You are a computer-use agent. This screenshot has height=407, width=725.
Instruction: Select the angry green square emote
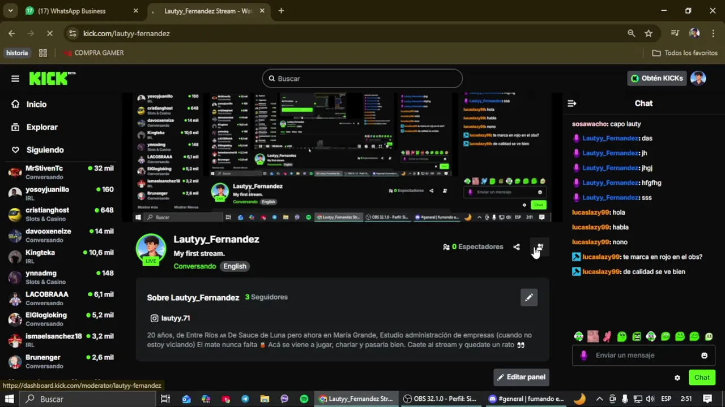coord(637,337)
